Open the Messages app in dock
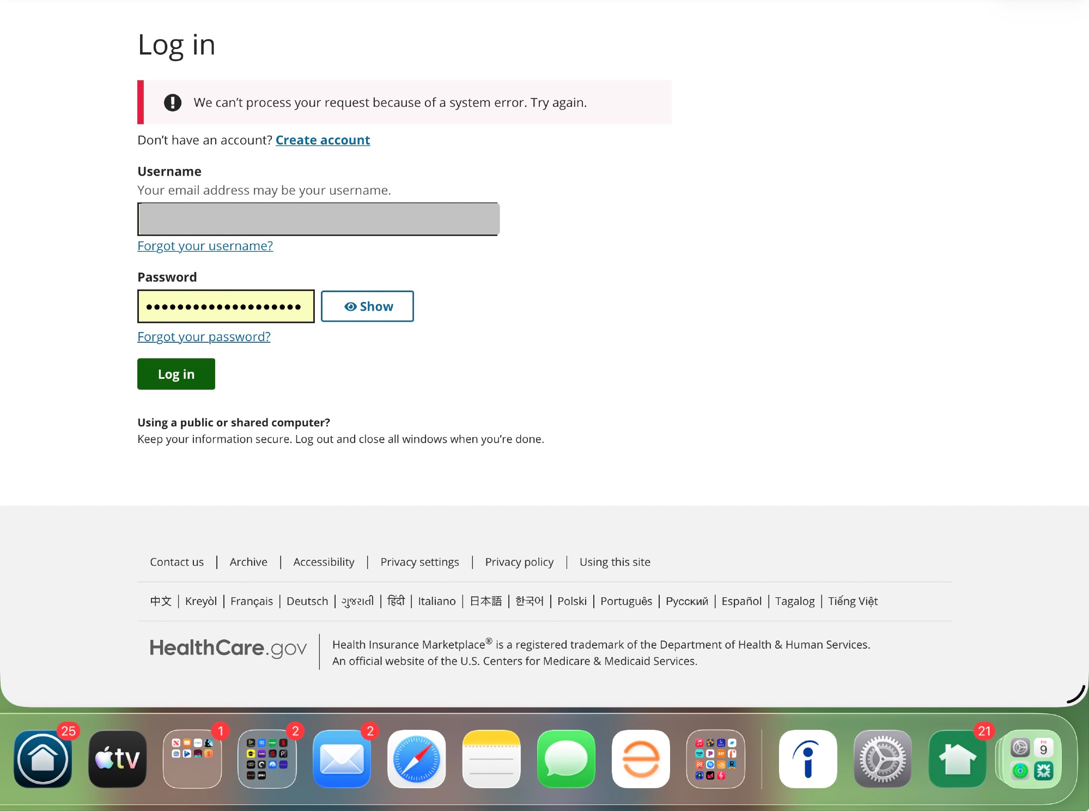 tap(565, 759)
